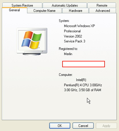Click the Cancel button
Image resolution: width=119 pixels, height=131 pixels.
(x=83, y=126)
